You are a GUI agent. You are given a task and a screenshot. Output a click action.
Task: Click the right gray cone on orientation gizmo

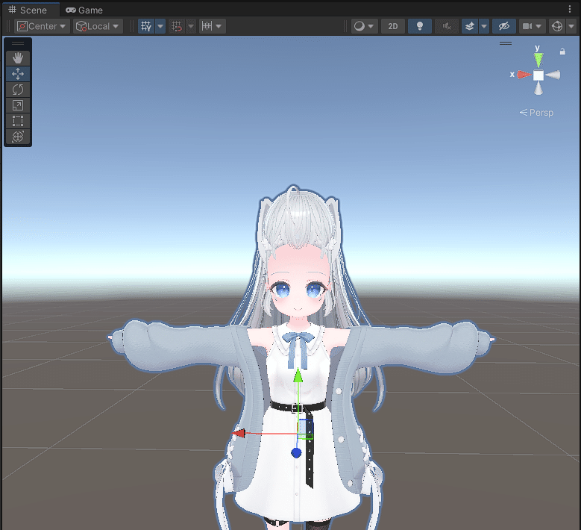[553, 75]
